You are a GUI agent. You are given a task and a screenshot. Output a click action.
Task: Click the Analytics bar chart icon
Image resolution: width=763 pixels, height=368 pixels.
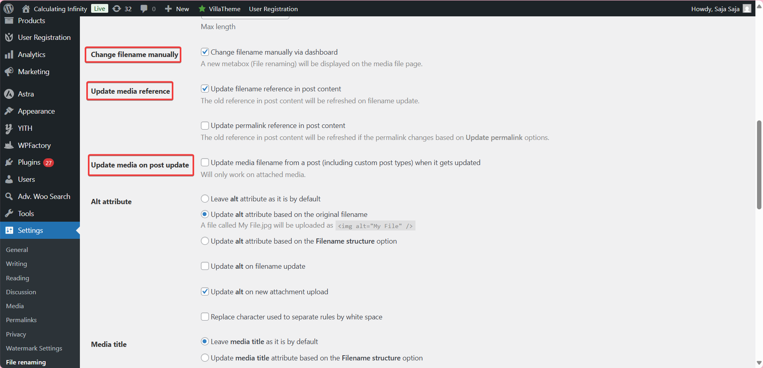click(9, 55)
